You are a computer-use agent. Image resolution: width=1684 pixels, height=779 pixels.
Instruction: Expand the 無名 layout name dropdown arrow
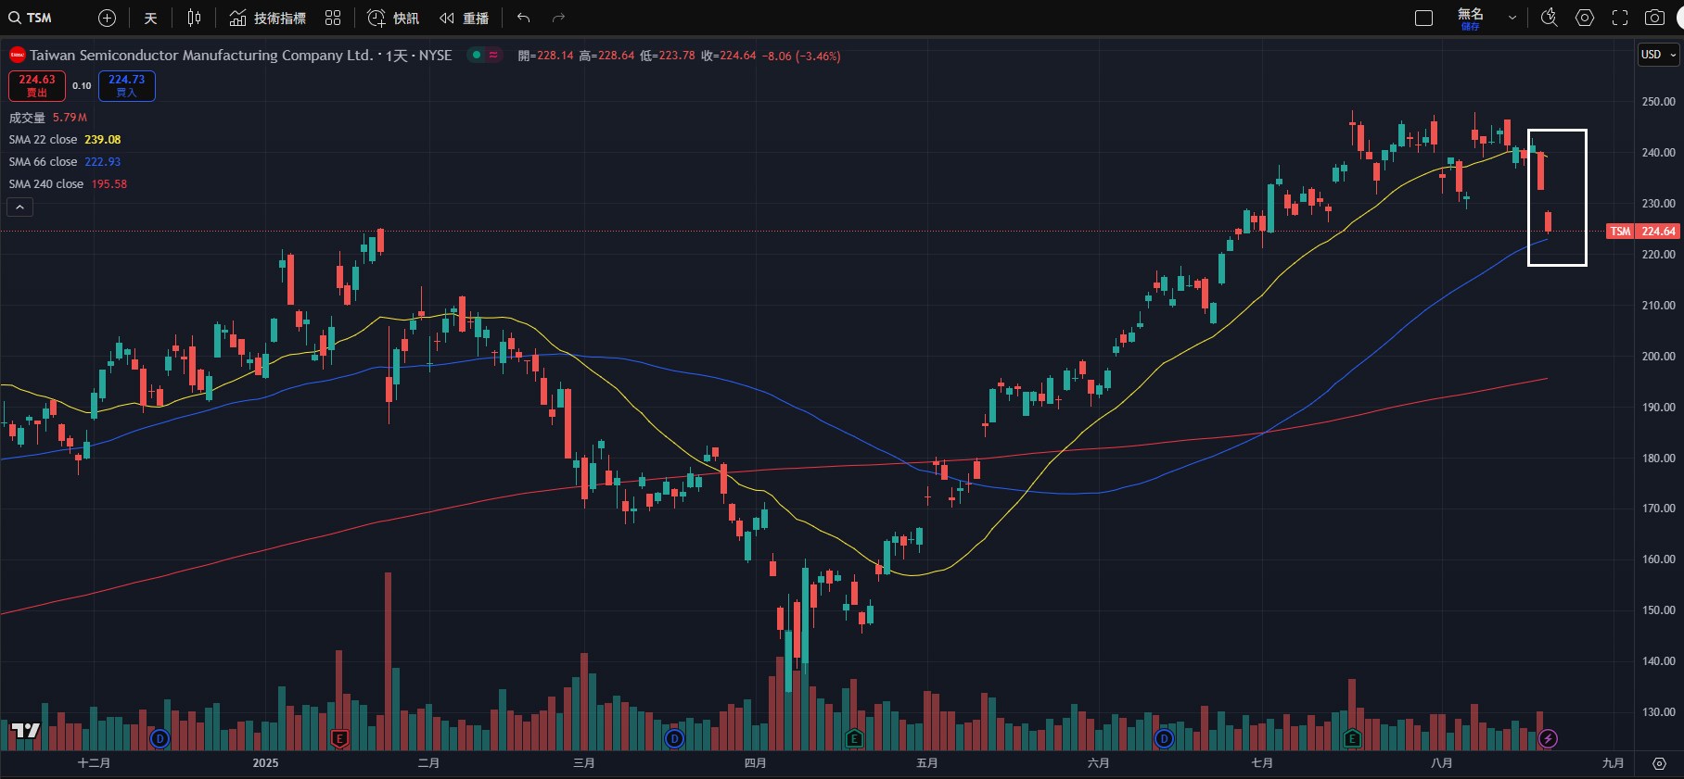point(1512,18)
